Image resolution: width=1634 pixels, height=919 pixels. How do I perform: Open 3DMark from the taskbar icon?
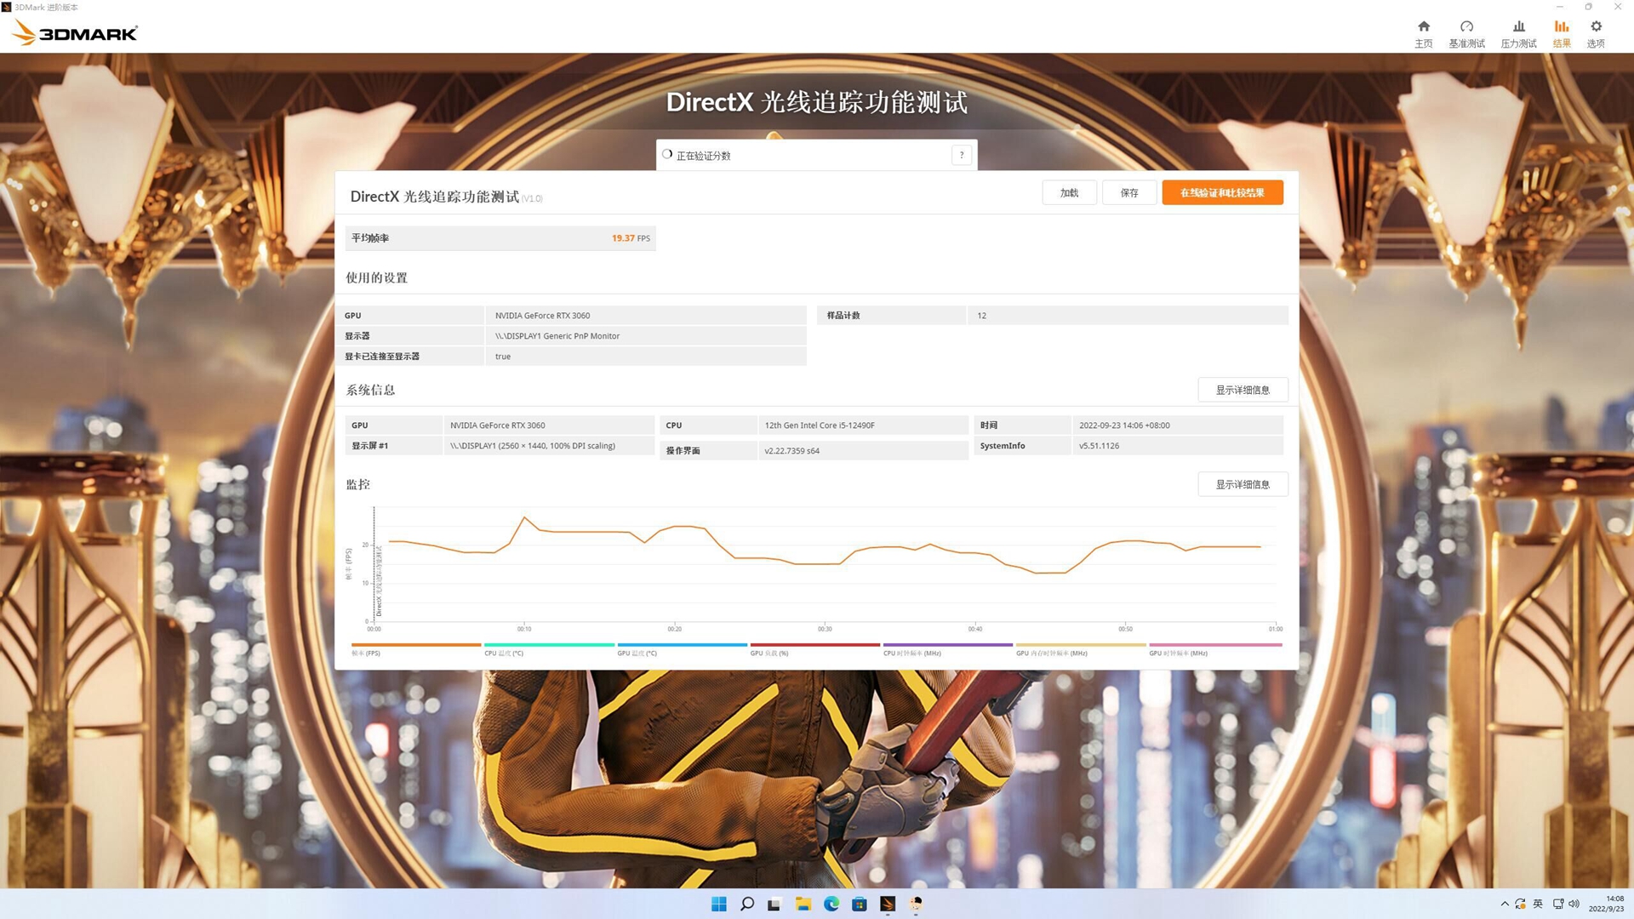pyautogui.click(x=887, y=905)
